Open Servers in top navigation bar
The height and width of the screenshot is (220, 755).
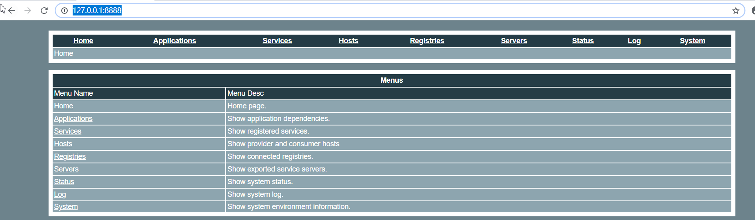pos(514,41)
